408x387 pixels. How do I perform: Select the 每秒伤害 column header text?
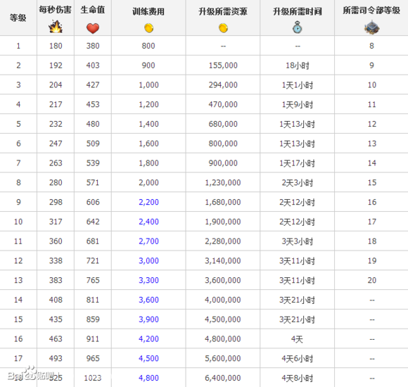click(55, 10)
